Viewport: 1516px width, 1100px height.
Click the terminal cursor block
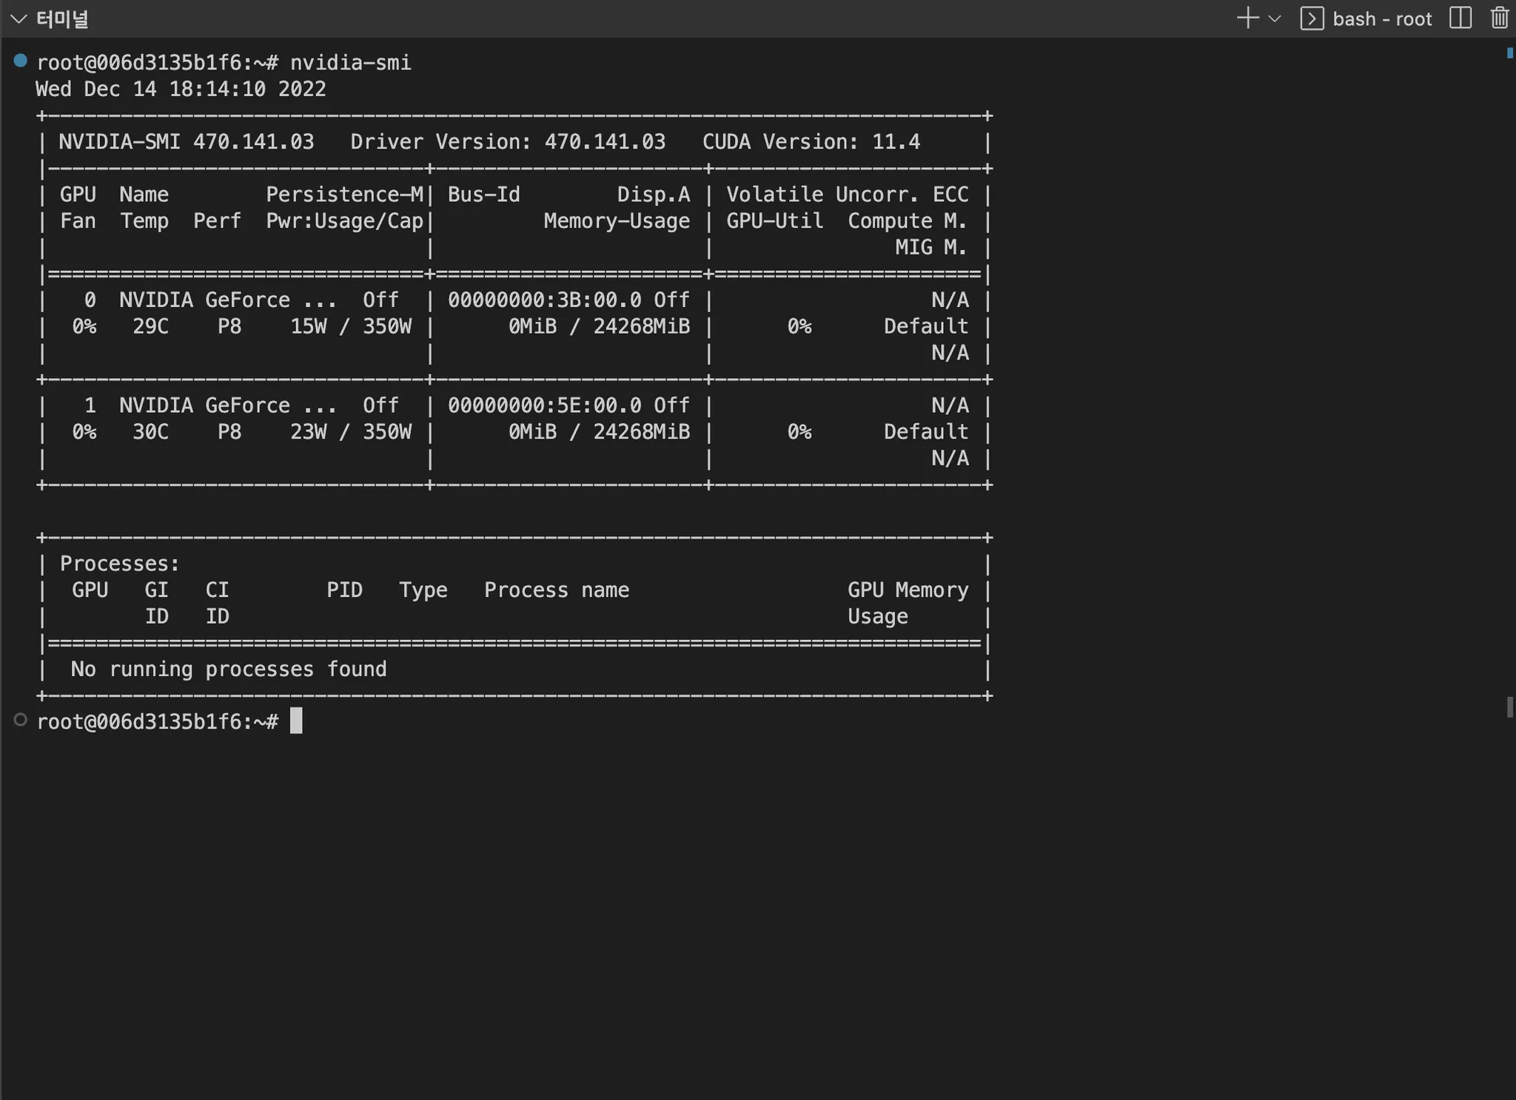(x=296, y=721)
